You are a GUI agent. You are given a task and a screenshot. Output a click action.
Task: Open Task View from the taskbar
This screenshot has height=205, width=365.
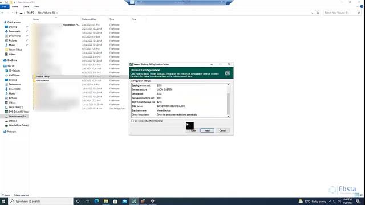pyautogui.click(x=87, y=201)
